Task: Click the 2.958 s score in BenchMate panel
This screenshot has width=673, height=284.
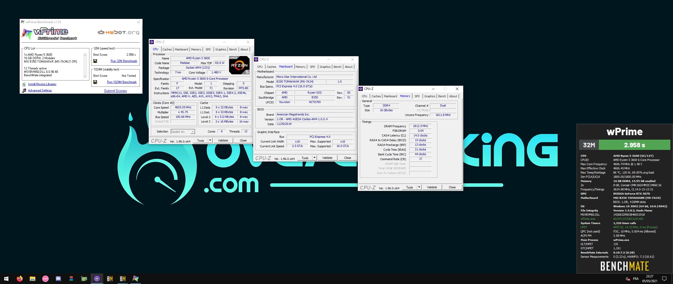Action: (634, 145)
